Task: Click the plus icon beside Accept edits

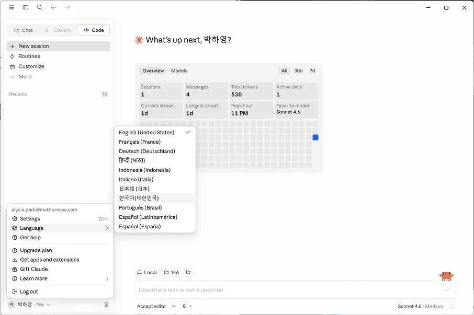Action: coord(174,306)
